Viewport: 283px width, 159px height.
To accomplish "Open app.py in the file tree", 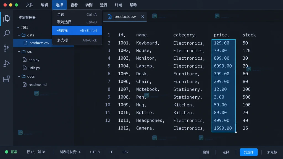I will click(x=34, y=60).
